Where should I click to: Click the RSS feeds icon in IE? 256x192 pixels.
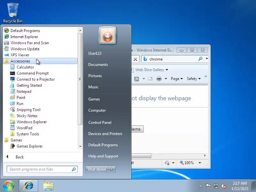click(137, 79)
